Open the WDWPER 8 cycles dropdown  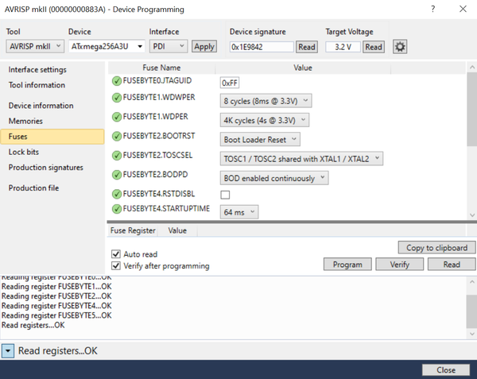pos(266,101)
